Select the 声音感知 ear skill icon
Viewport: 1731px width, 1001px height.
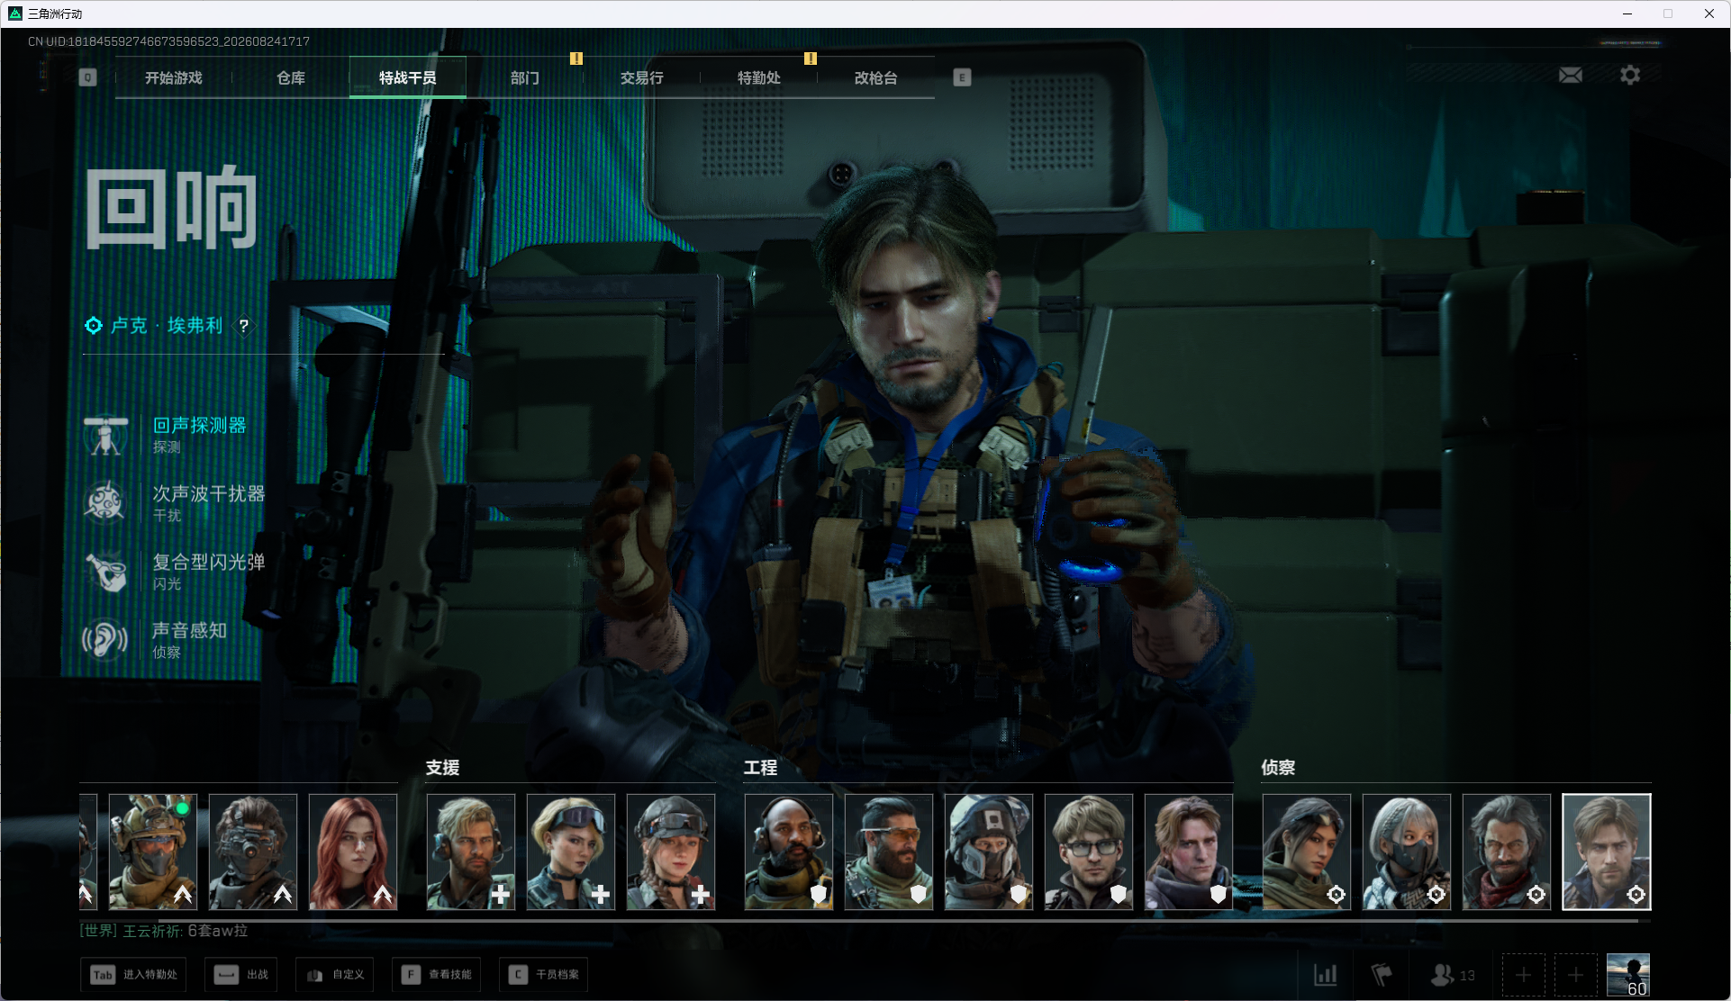click(106, 640)
